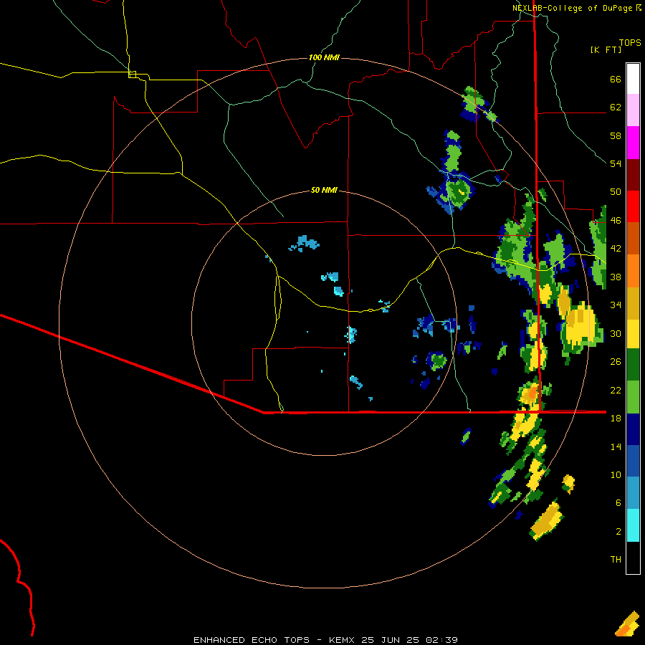The width and height of the screenshot is (645, 645).
Task: Click the legend value "18"
Action: coord(616,418)
